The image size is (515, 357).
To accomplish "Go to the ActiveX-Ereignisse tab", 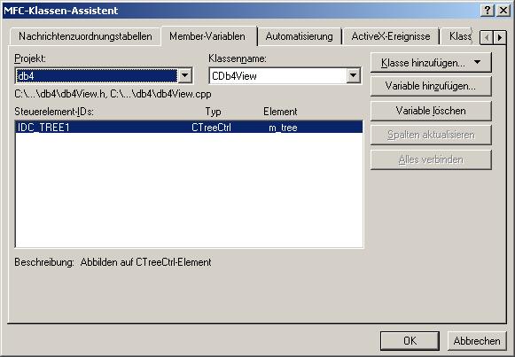I will click(391, 36).
